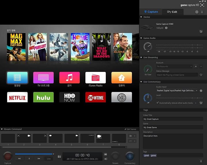Open the 동영상 movies tile
This screenshot has width=207, height=165.
click(x=18, y=78)
